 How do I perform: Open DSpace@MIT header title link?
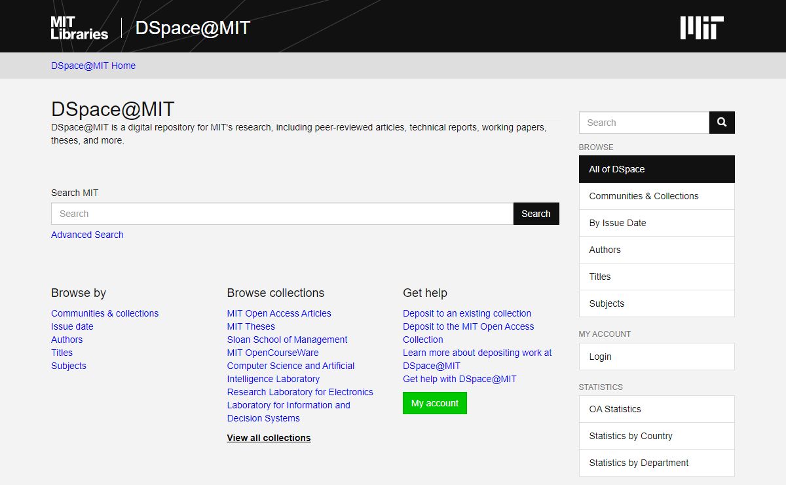[x=193, y=28]
